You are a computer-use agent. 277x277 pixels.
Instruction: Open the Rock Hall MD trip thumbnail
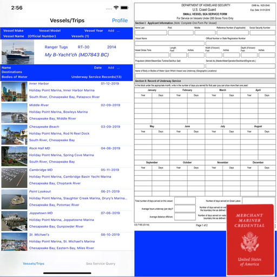coord(14,156)
